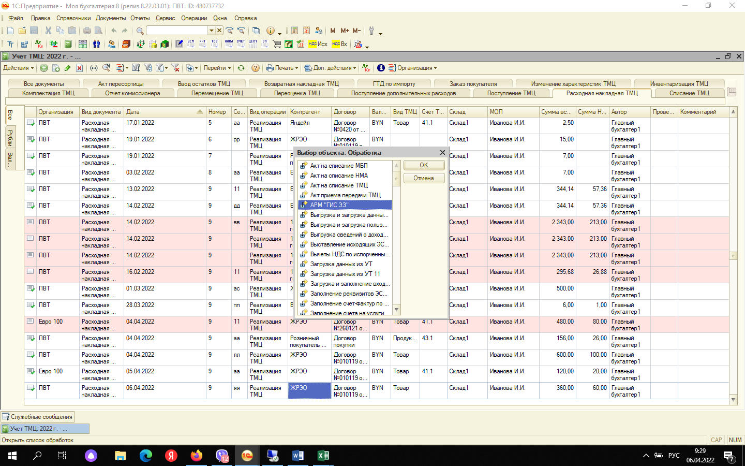Image resolution: width=745 pixels, height=466 pixels.
Task: Open the Перейти dropdown
Action: (217, 68)
